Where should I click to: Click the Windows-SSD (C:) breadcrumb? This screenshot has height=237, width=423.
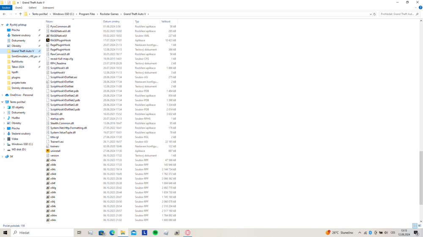pos(63,14)
